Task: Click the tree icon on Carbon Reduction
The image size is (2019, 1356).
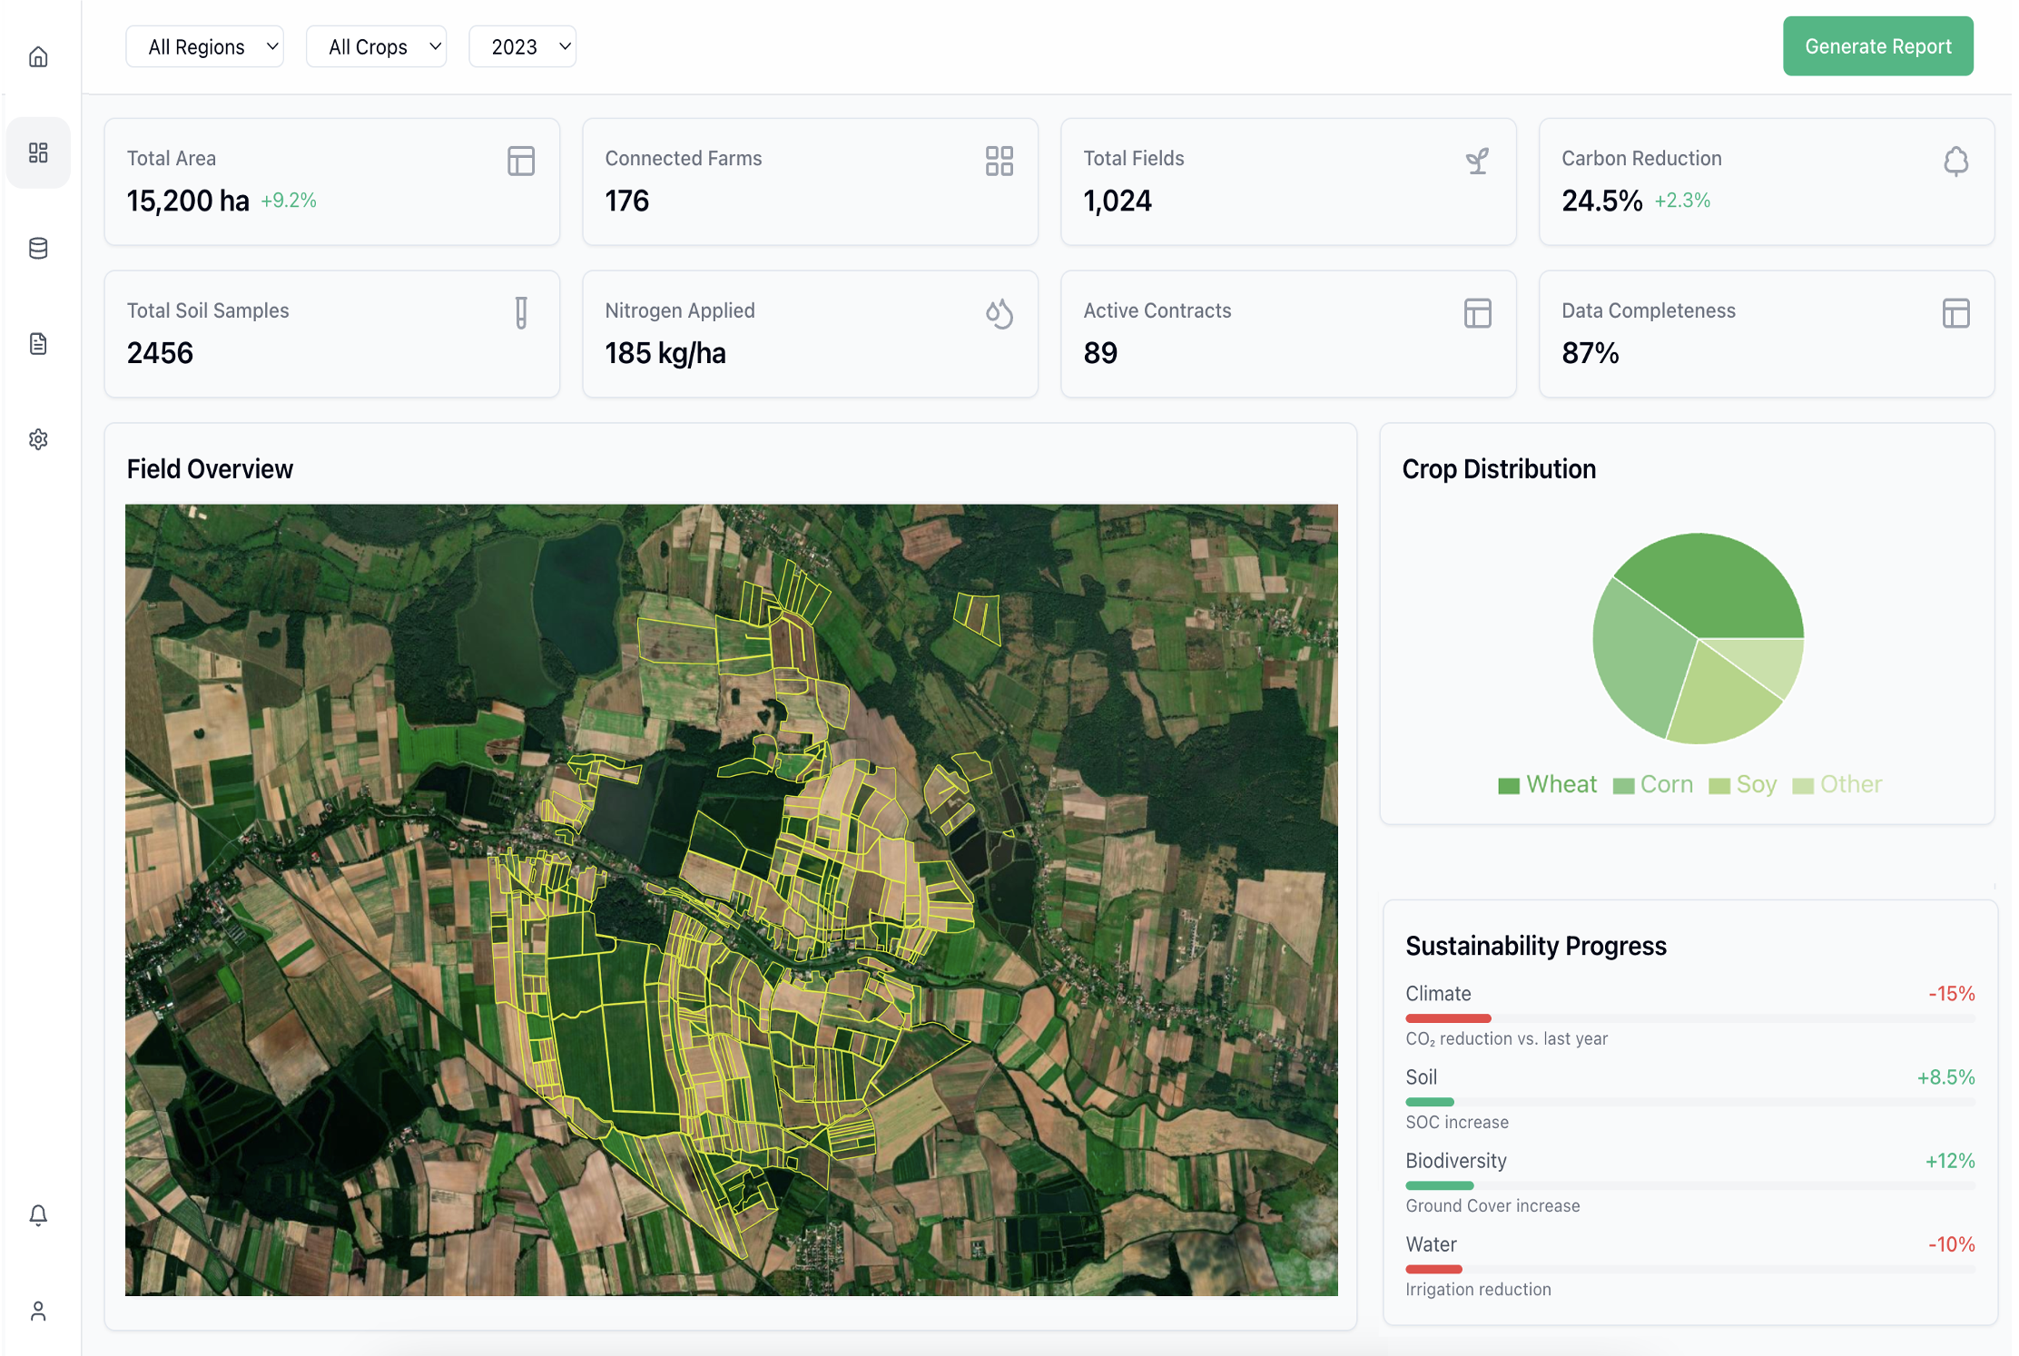Action: click(x=1955, y=161)
